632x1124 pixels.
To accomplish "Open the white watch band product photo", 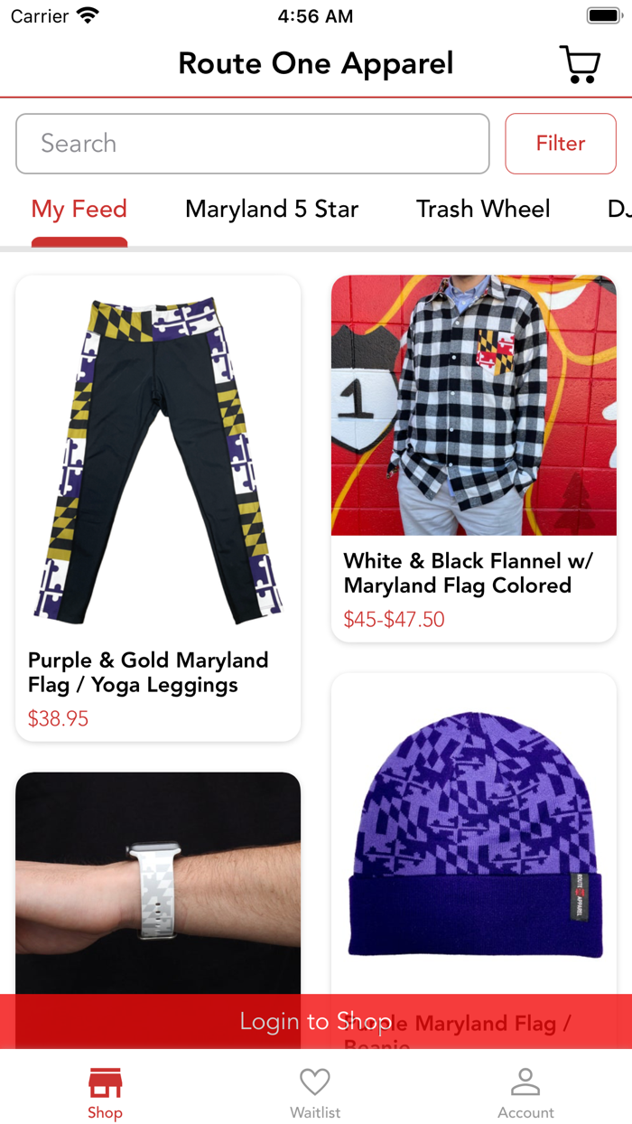I will (x=158, y=884).
